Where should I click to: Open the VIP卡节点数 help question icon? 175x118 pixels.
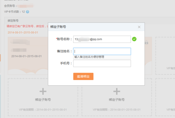coord(27,12)
